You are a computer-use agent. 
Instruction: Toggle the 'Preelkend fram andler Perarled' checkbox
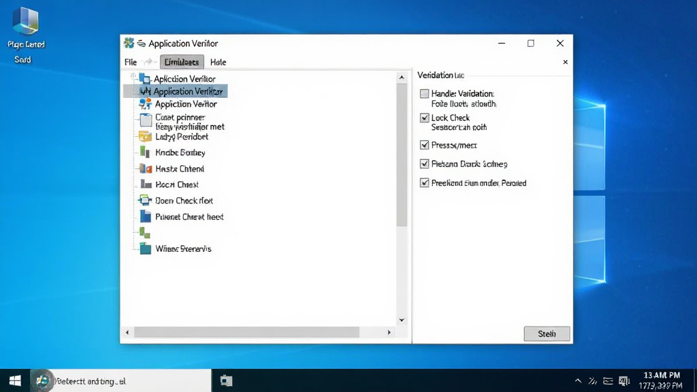click(425, 182)
